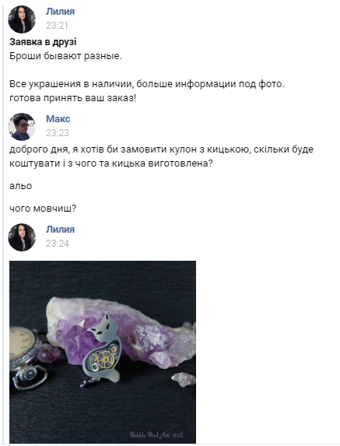Viewport: 340px width, 446px height.
Task: Click the 'Все украшения в наличии' message line
Action: [x=147, y=84]
